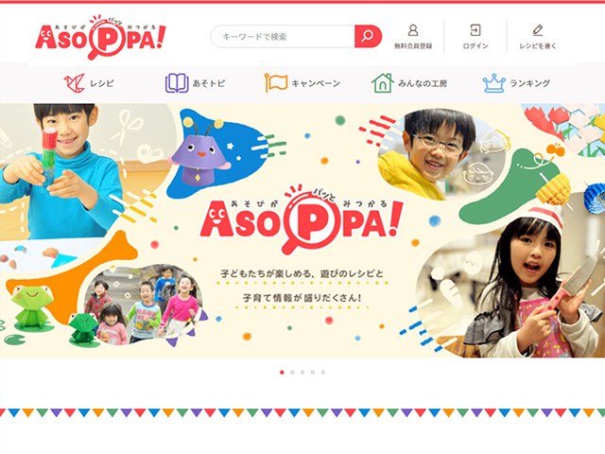
Task: Click the キャンペーン flag icon
Action: pos(275,83)
